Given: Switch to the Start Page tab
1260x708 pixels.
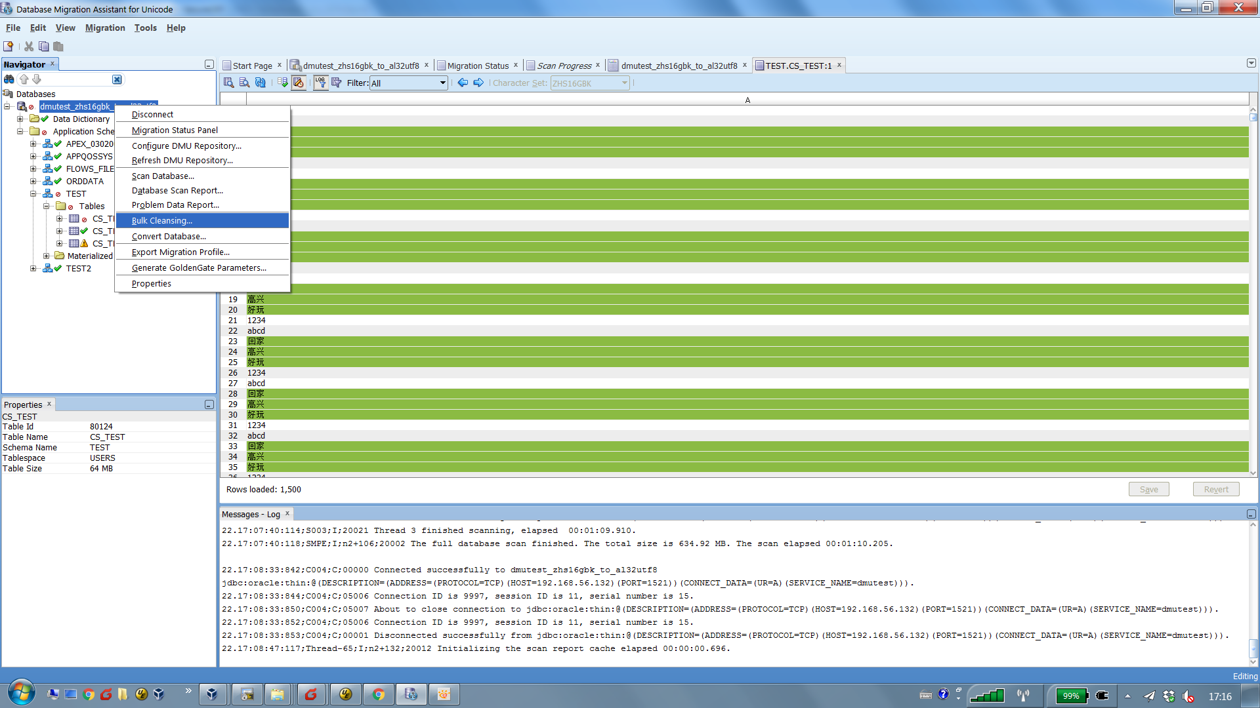Looking at the screenshot, I should click(252, 66).
